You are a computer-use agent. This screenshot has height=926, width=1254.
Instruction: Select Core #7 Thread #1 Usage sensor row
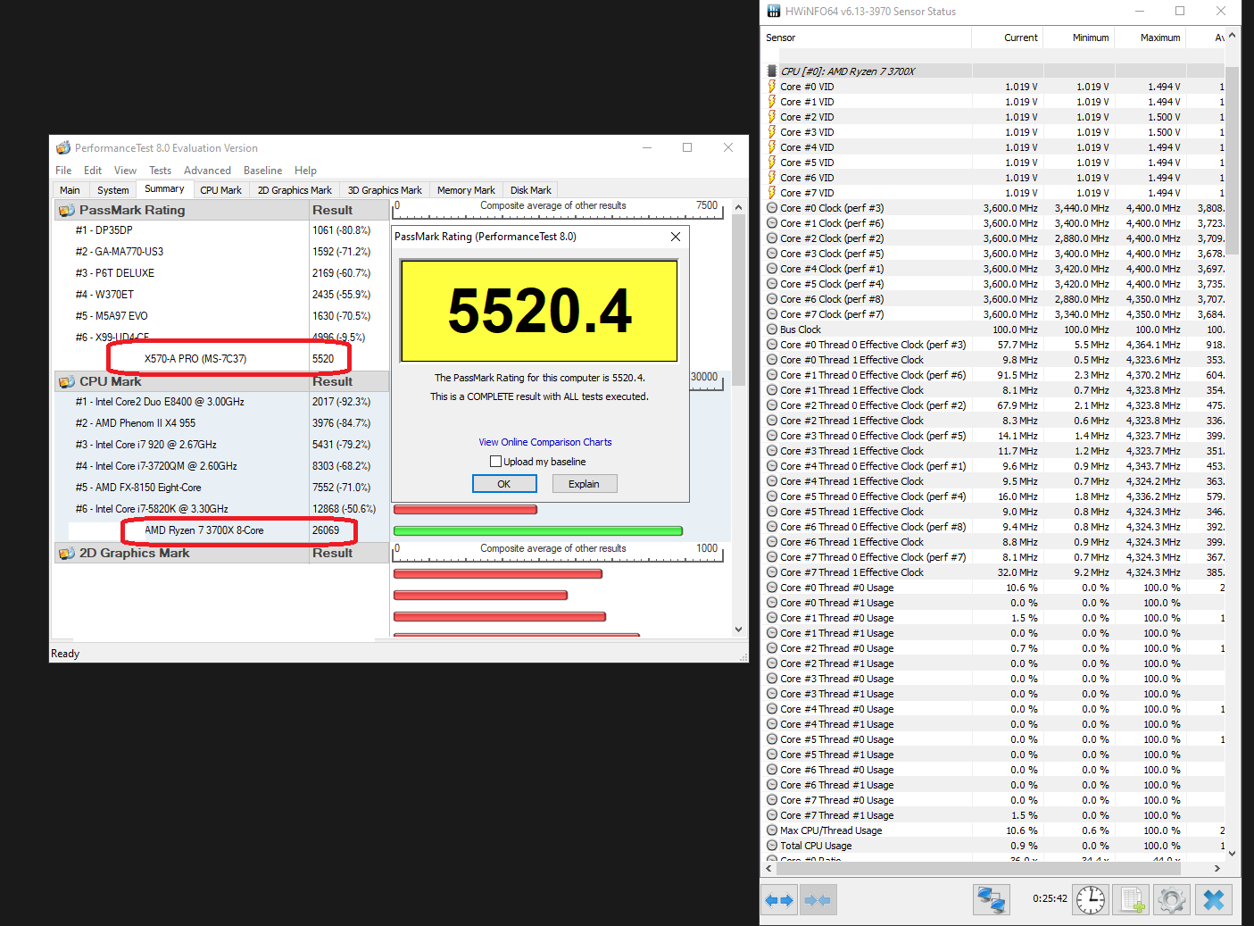(x=994, y=815)
